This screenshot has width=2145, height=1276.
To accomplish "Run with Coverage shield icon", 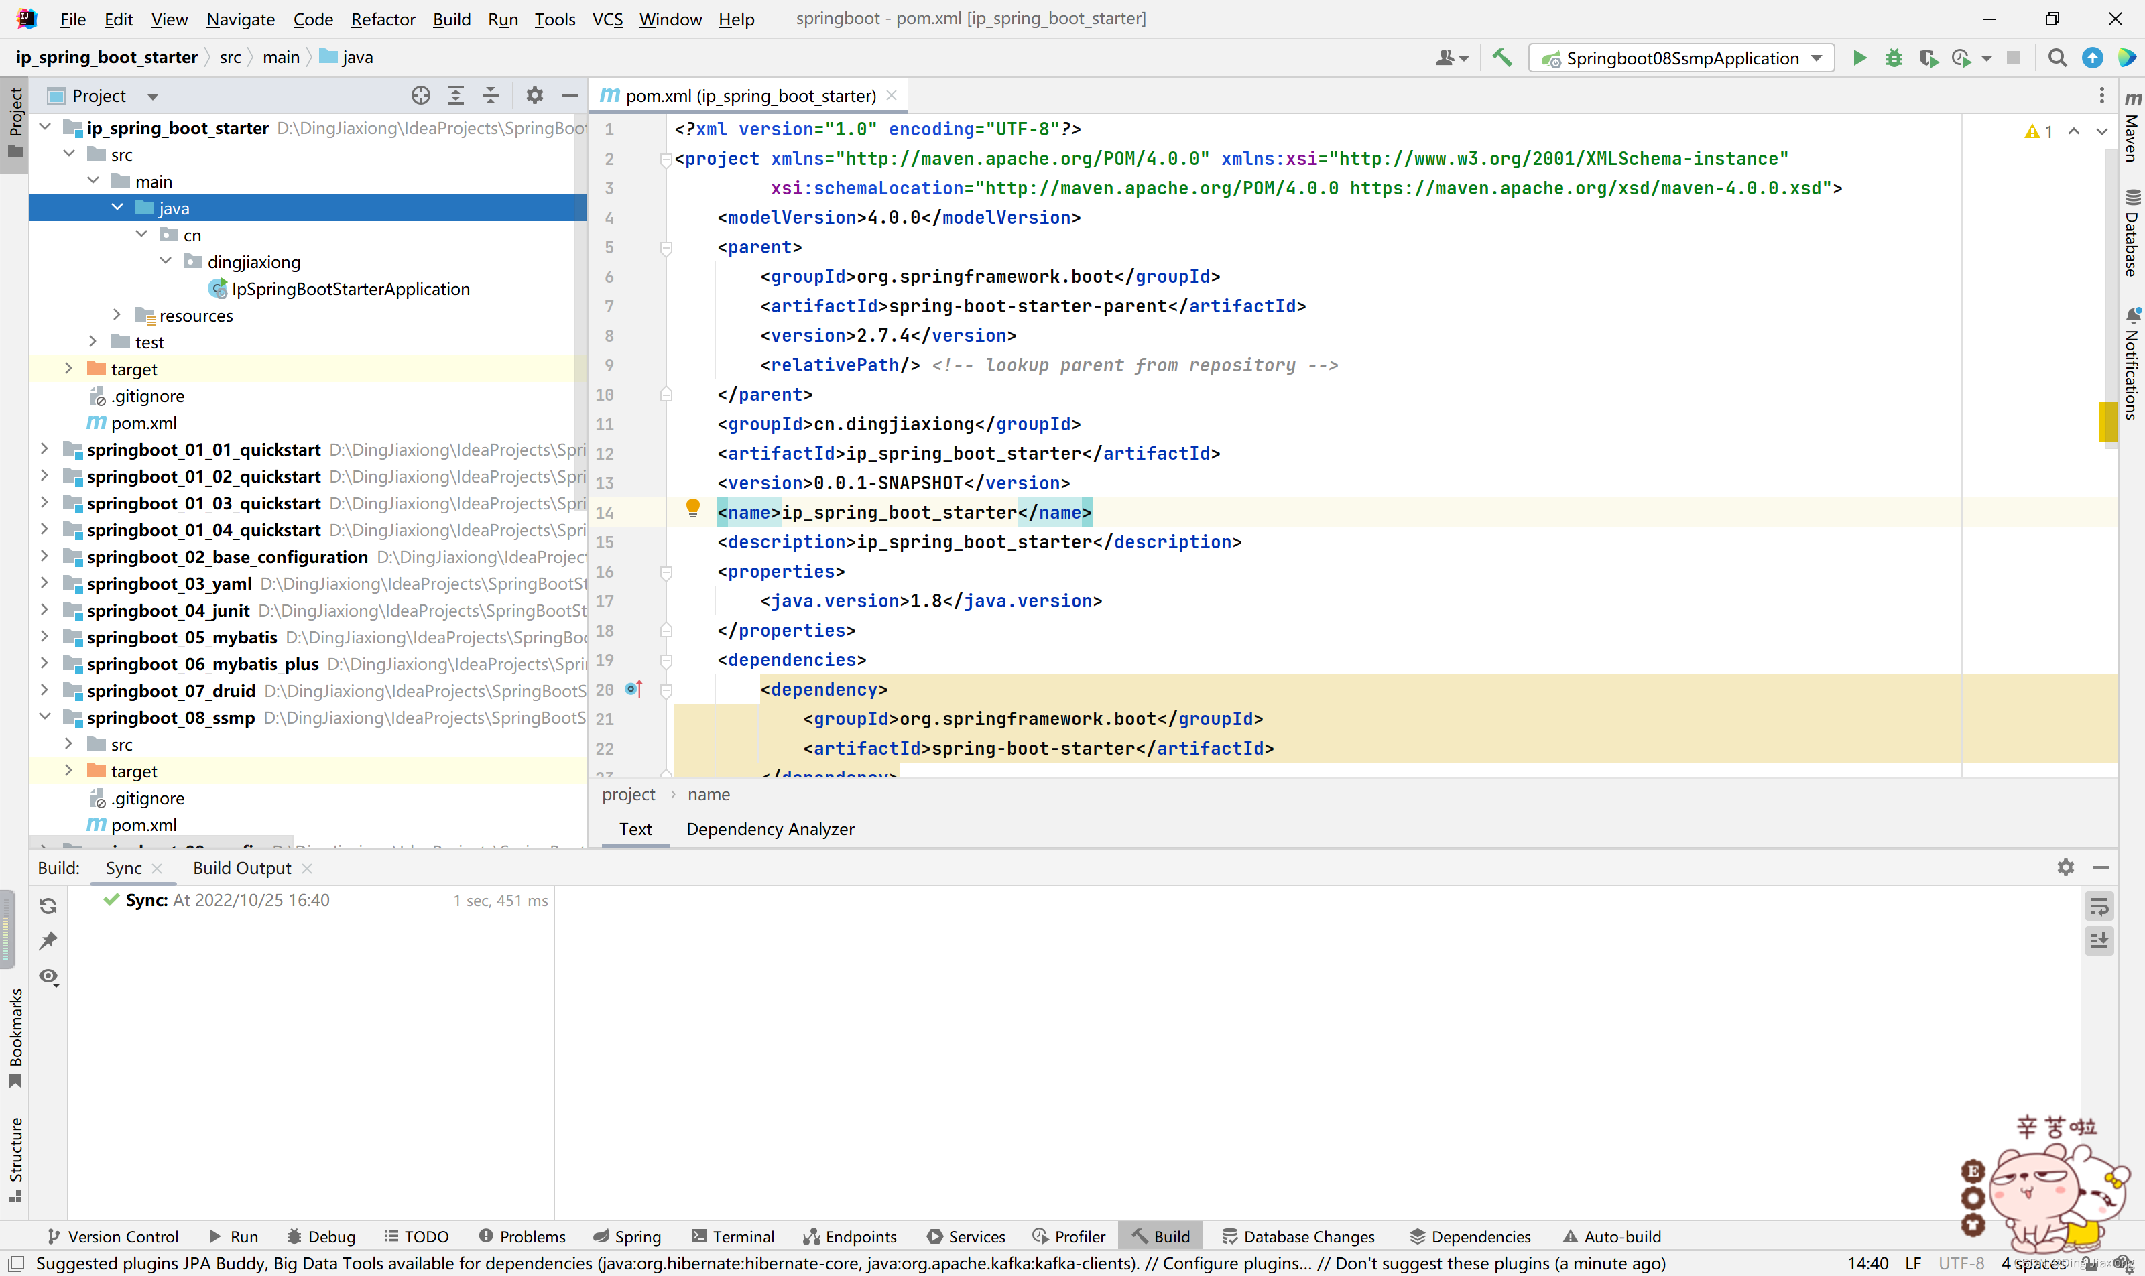I will coord(1927,58).
